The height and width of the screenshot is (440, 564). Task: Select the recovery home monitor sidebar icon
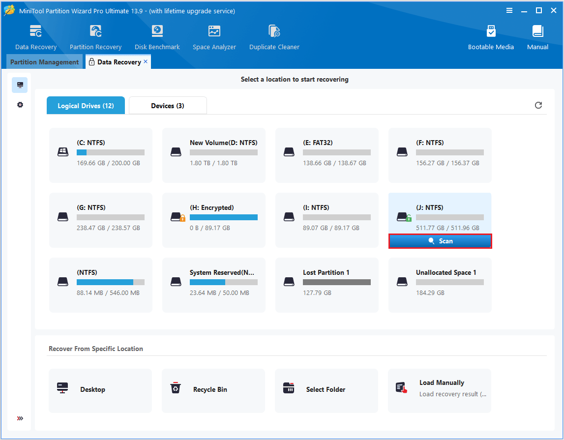[20, 85]
